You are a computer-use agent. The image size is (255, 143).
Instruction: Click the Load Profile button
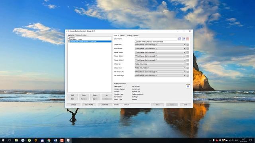(x=104, y=105)
